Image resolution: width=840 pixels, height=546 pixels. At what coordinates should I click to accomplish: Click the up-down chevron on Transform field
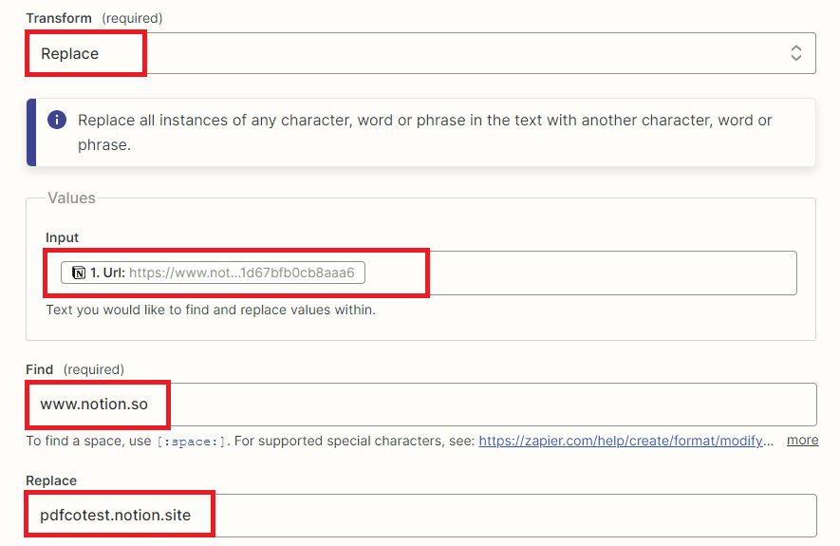point(795,53)
